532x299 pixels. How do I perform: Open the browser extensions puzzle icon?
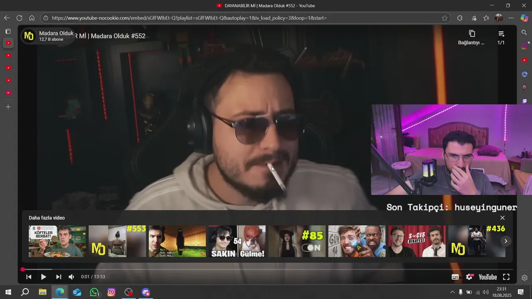(x=460, y=18)
